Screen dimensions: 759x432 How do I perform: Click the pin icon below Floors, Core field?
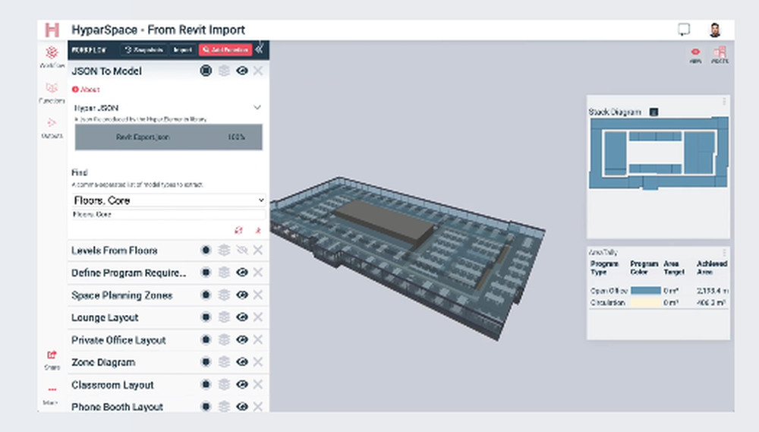(x=258, y=231)
